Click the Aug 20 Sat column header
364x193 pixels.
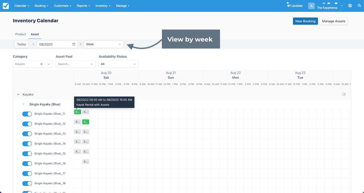tap(106, 75)
